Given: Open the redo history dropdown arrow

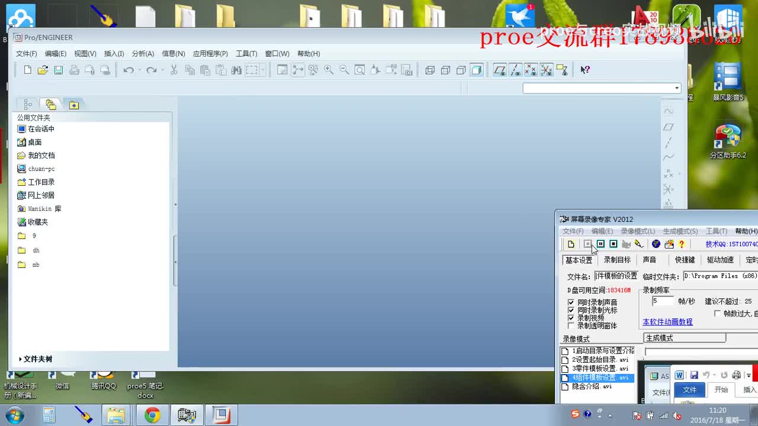Looking at the screenshot, I should pos(162,70).
